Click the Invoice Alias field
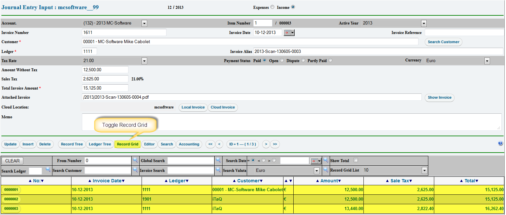This screenshot has width=506, height=215. tap(378, 51)
